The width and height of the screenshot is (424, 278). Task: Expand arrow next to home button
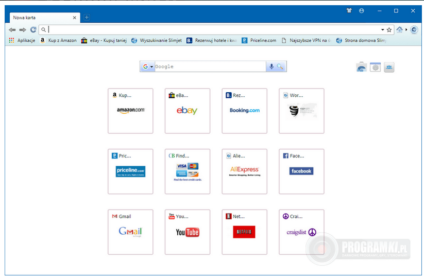tap(406, 30)
